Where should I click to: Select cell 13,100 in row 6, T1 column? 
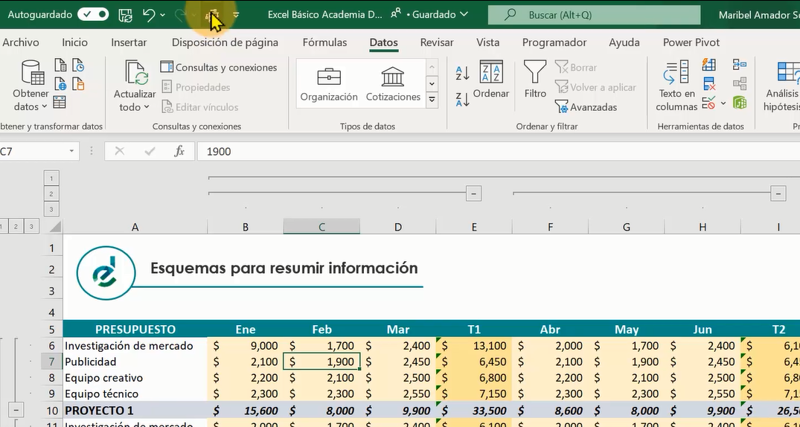coord(474,345)
